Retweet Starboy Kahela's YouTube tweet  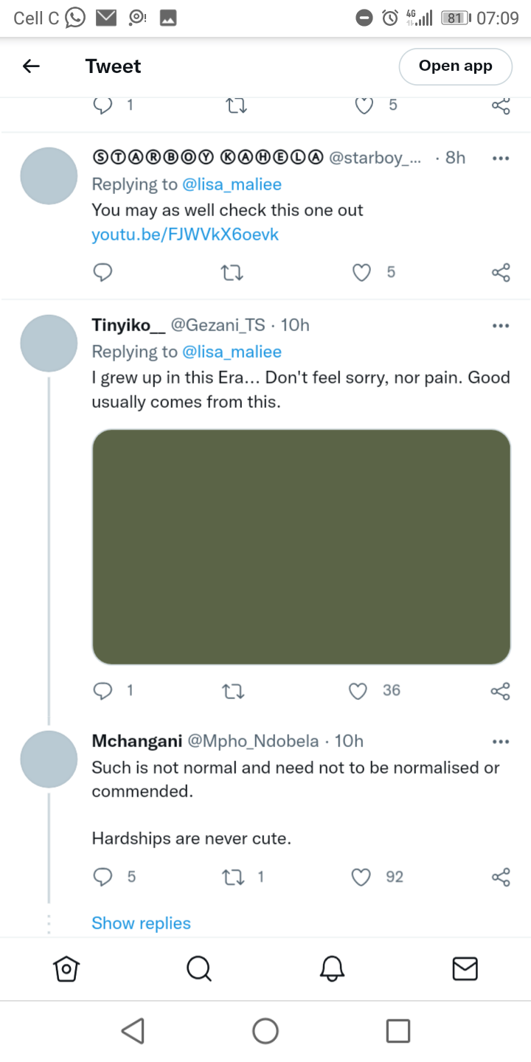click(232, 273)
